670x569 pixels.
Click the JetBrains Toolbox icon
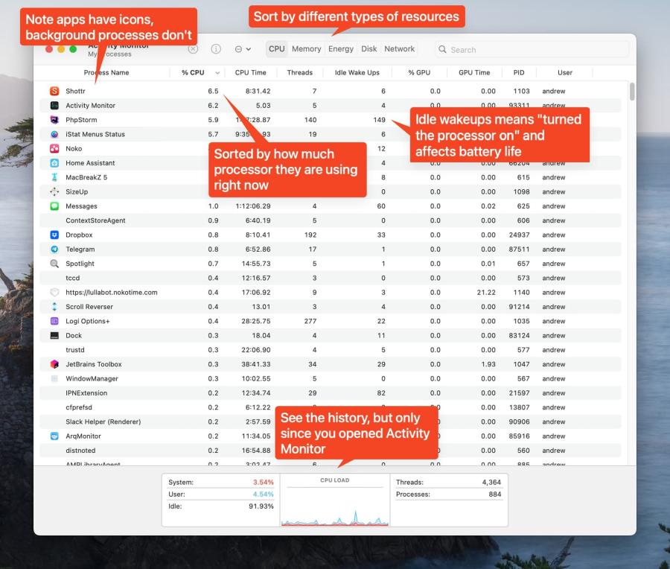[54, 364]
